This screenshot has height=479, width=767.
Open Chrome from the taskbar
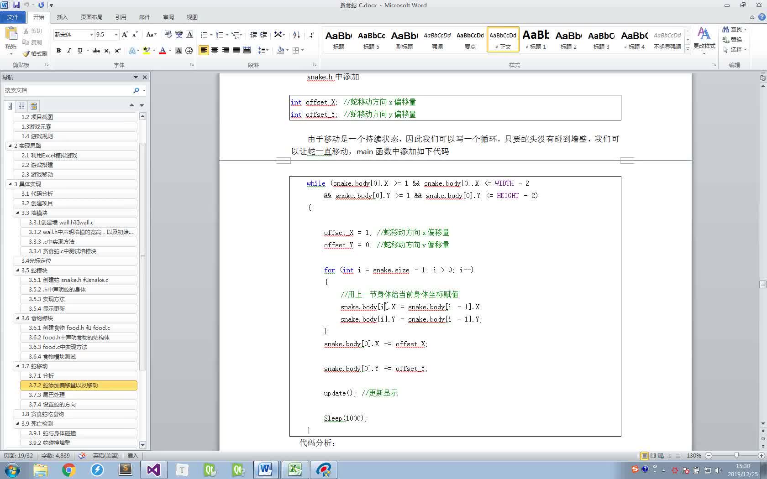[68, 469]
